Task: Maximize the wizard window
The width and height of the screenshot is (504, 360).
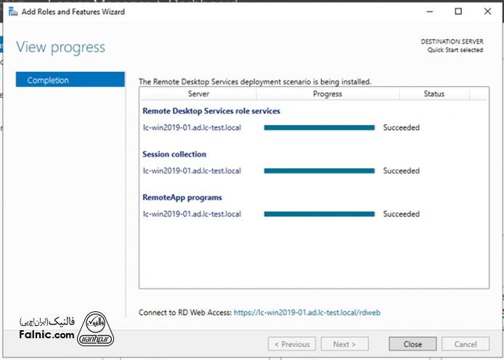Action: coord(458,12)
